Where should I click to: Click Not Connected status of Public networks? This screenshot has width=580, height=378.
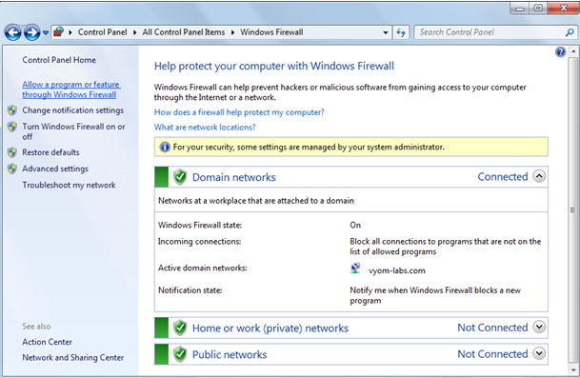(492, 354)
